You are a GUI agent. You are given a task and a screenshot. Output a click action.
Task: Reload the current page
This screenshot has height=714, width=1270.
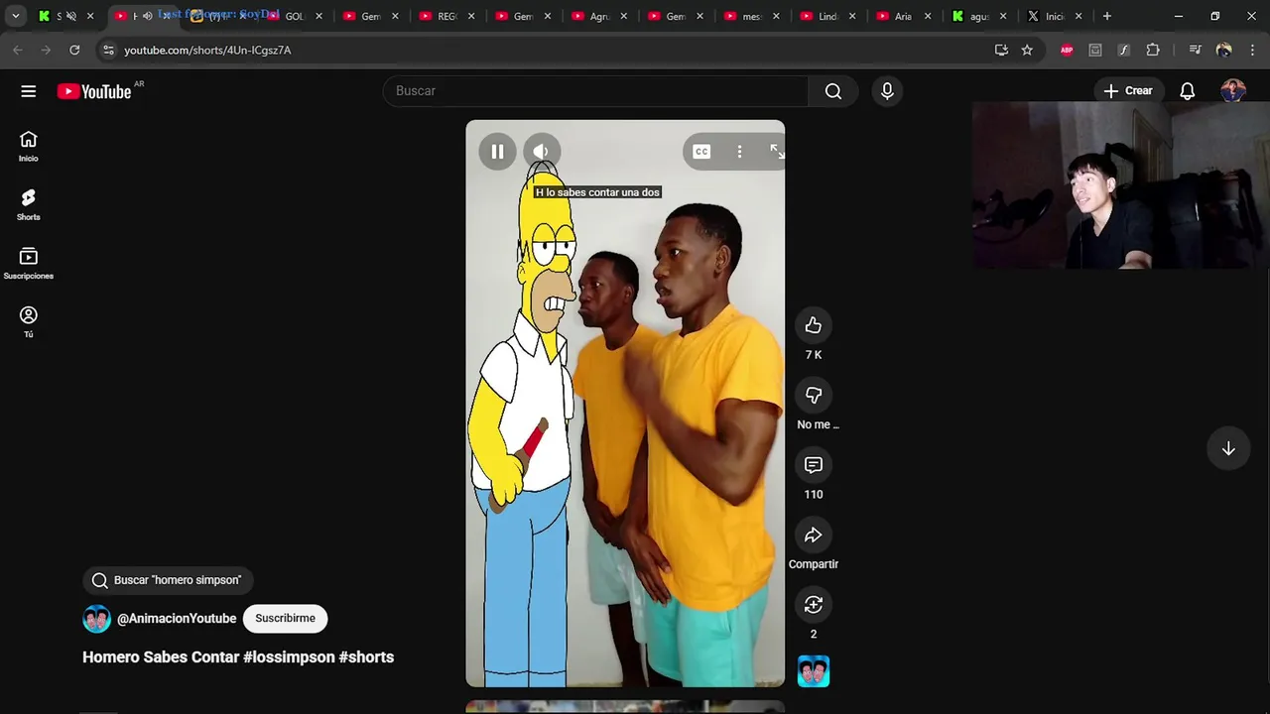tap(74, 50)
